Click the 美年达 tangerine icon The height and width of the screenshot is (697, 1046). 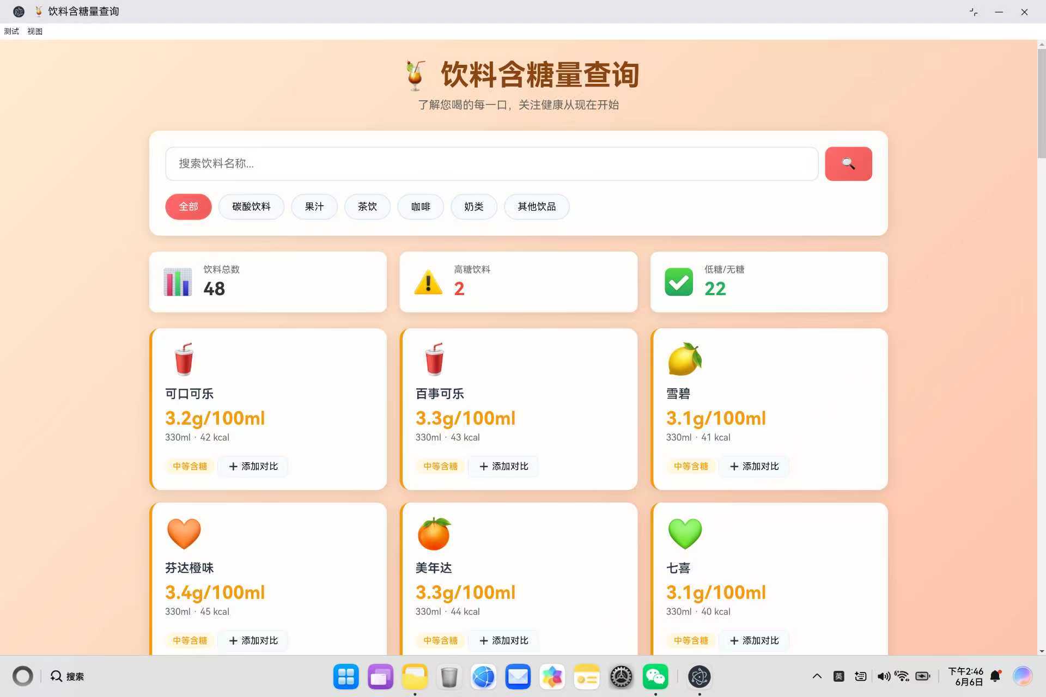(x=434, y=533)
